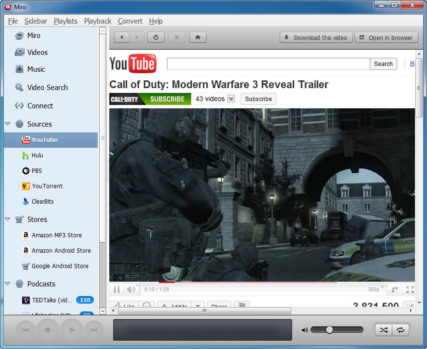
Task: Click the Miro next track button
Action: point(94,330)
